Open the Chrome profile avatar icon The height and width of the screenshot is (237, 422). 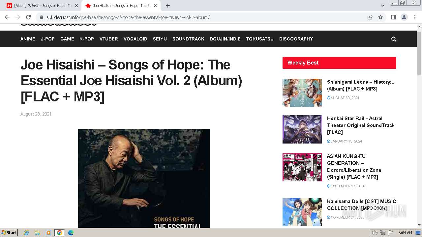404,17
